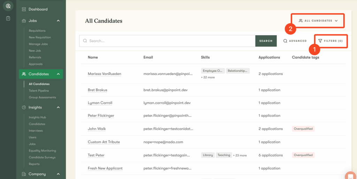Click the Jobs briefcase icon
Image resolution: width=357 pixels, height=179 pixels.
coord(24,21)
